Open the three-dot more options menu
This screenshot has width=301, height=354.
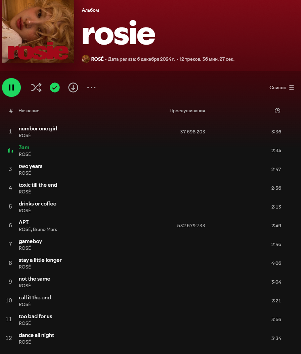click(91, 87)
